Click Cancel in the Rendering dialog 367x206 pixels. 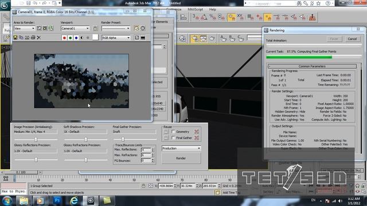(352, 39)
